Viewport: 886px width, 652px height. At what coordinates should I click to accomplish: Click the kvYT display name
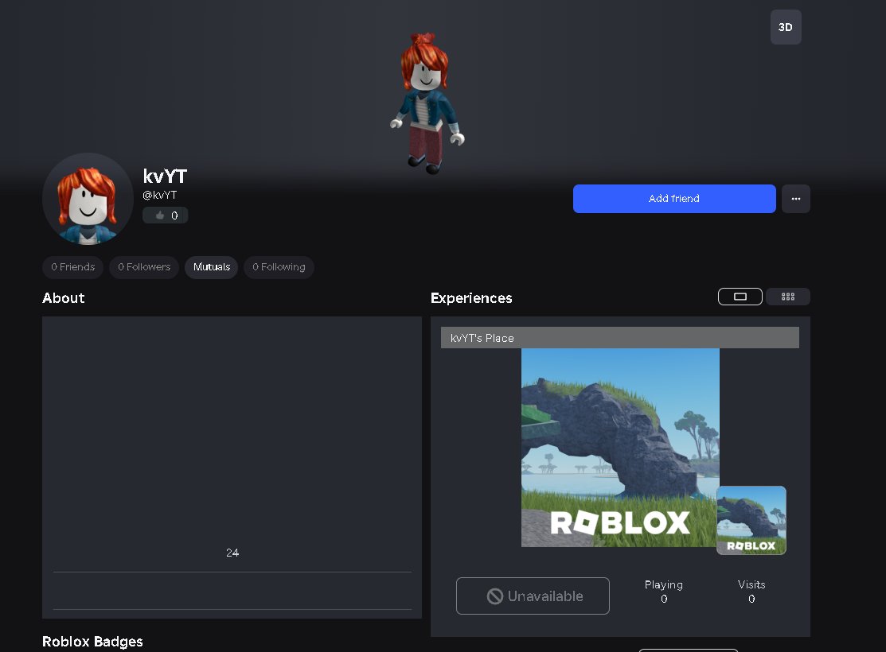coord(165,177)
